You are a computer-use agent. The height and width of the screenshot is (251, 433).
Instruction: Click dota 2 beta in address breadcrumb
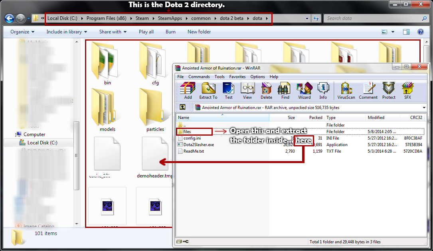click(x=231, y=18)
